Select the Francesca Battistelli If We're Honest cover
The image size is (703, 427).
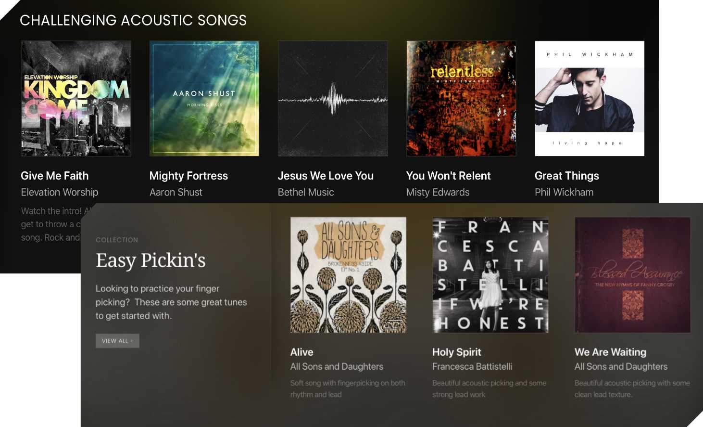[490, 275]
